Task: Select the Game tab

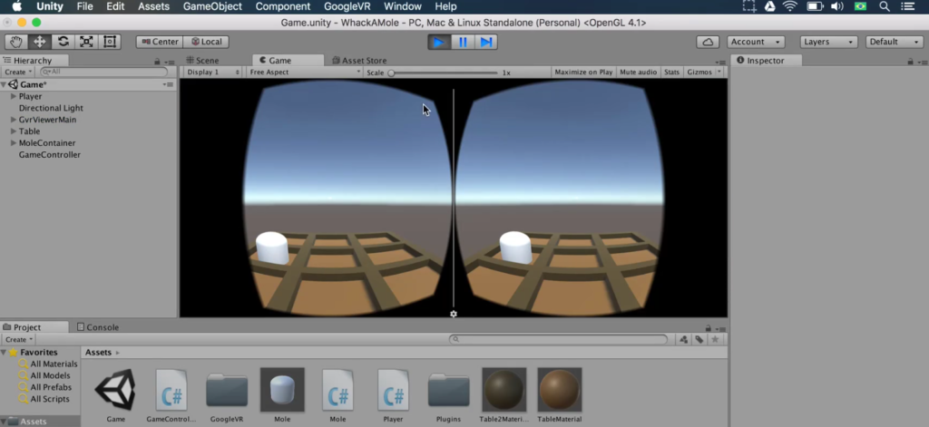Action: point(288,61)
